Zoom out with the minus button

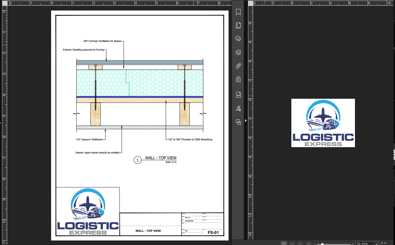tap(315, 243)
